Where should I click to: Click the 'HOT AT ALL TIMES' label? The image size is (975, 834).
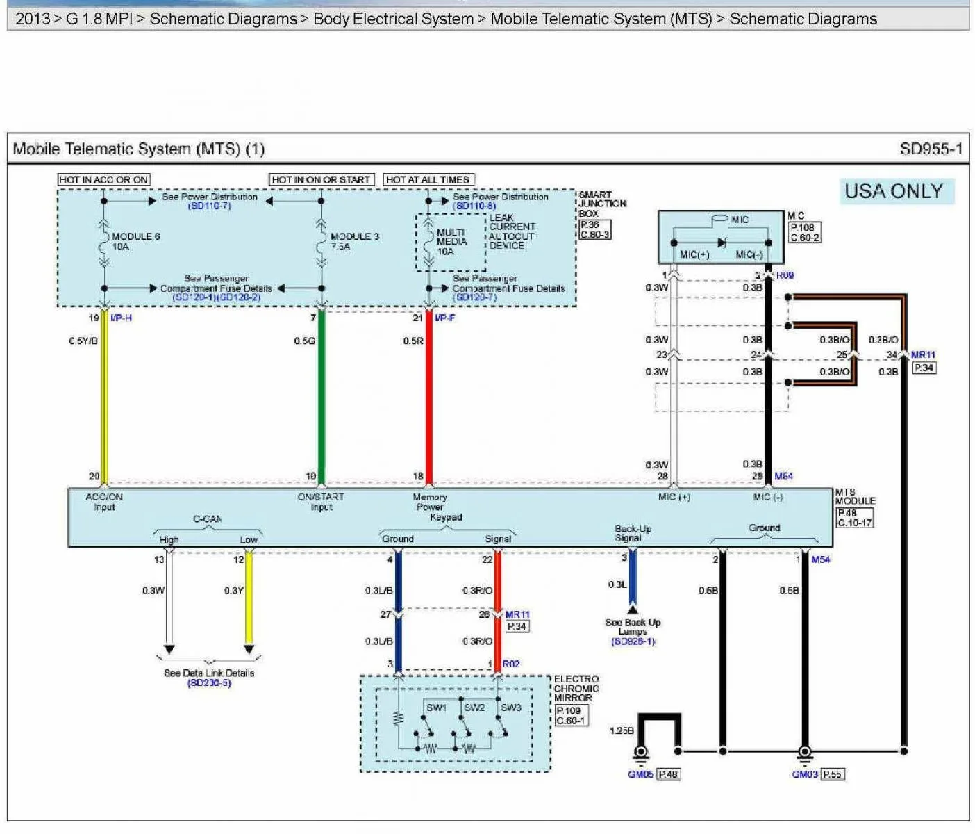coord(428,179)
